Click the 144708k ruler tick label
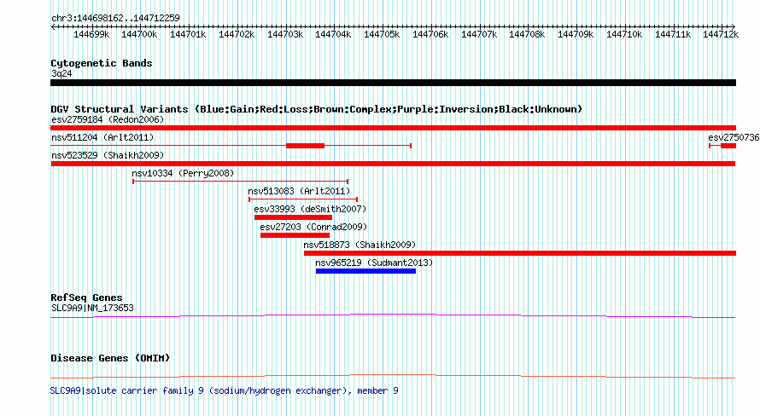Screen dimensions: 760x416 (x=527, y=34)
